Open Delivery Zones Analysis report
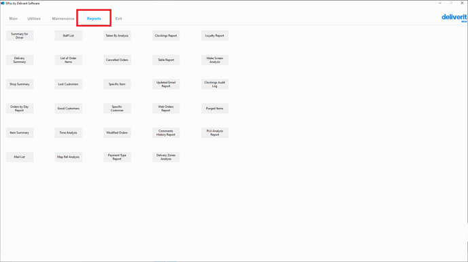This screenshot has height=262, width=468. tap(166, 157)
